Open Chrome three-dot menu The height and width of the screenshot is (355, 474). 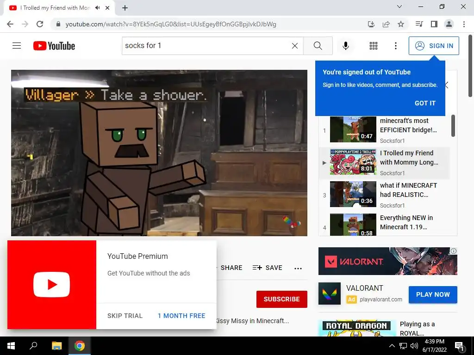pos(464,24)
